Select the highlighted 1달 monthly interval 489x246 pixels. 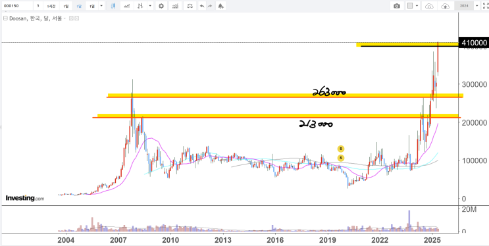point(78,6)
